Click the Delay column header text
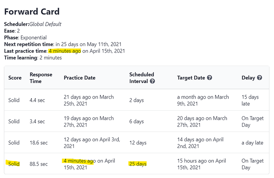This screenshot has height=178, width=274. pos(248,78)
